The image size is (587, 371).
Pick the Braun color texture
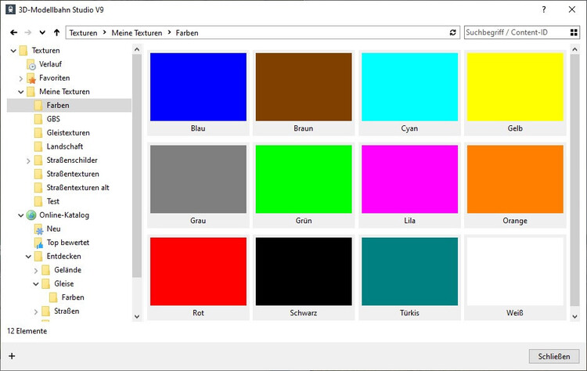tap(304, 87)
